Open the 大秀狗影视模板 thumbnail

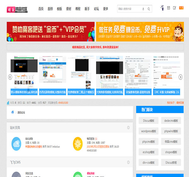(x=110, y=75)
